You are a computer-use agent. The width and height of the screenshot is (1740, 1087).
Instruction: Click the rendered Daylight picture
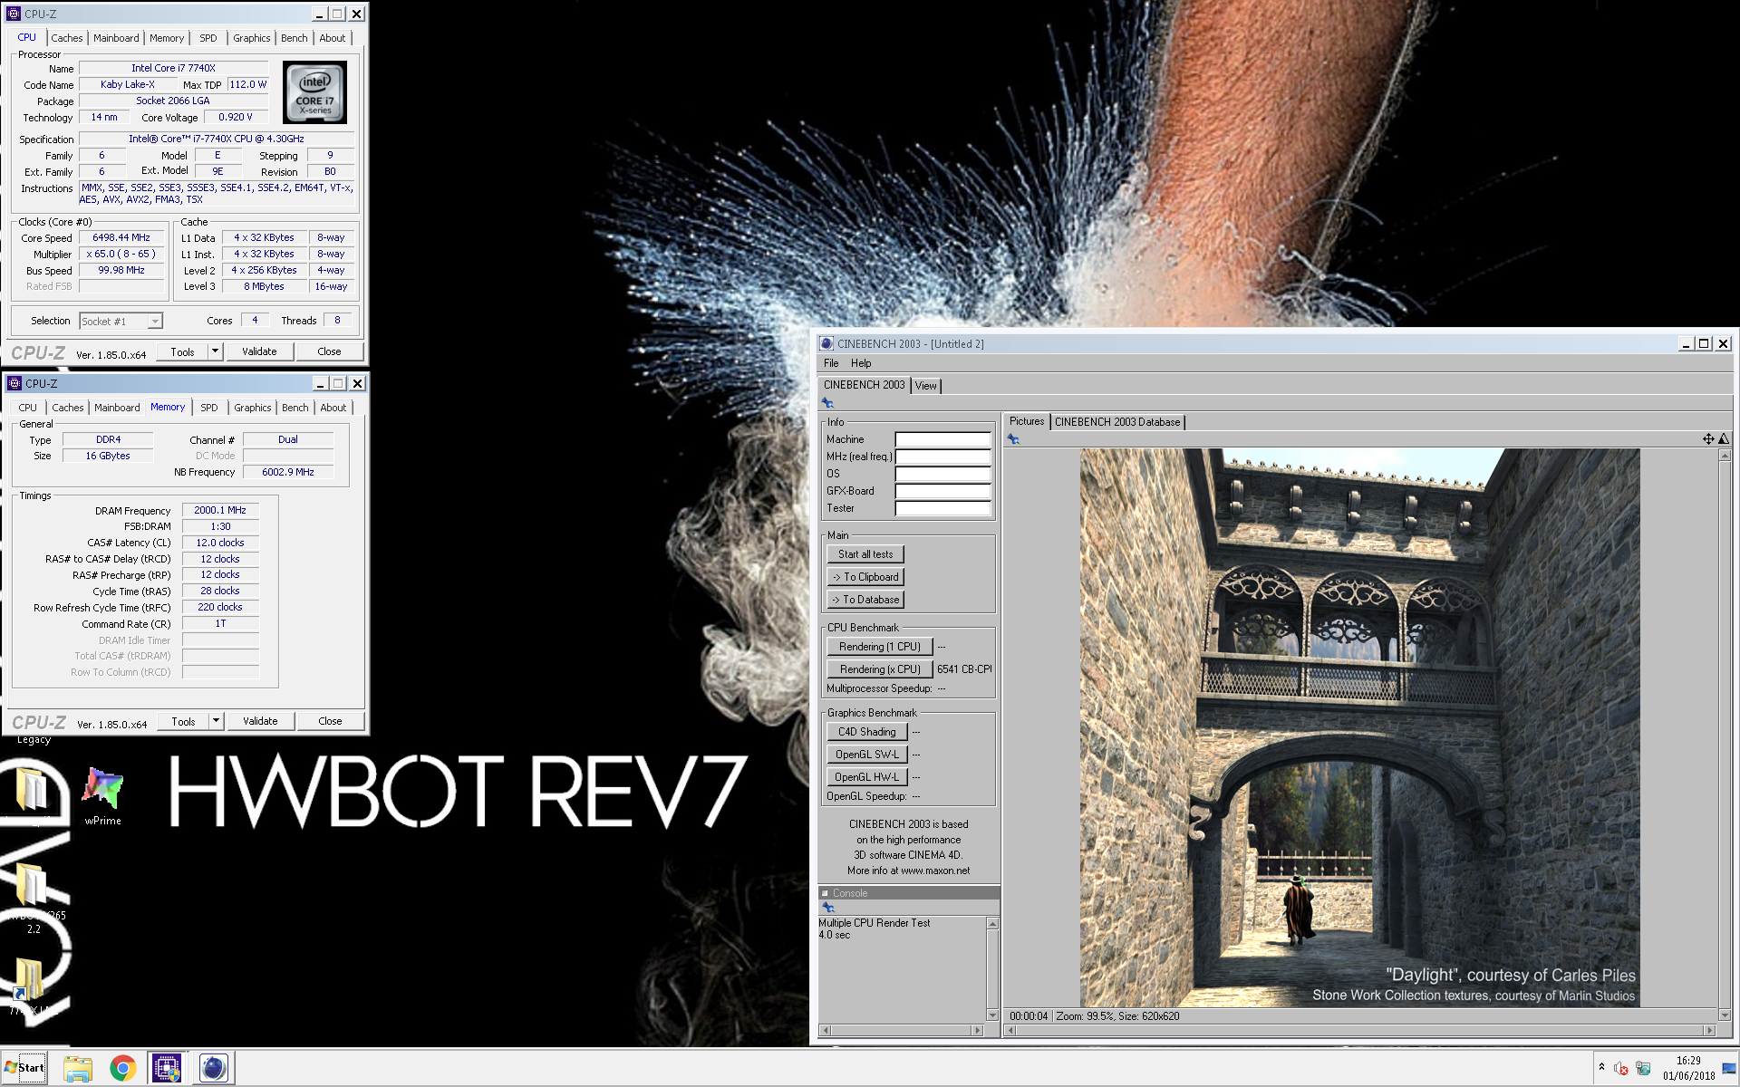(1359, 727)
